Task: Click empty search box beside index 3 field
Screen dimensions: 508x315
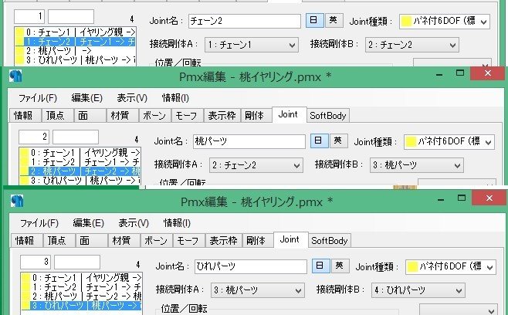Action: (77, 262)
